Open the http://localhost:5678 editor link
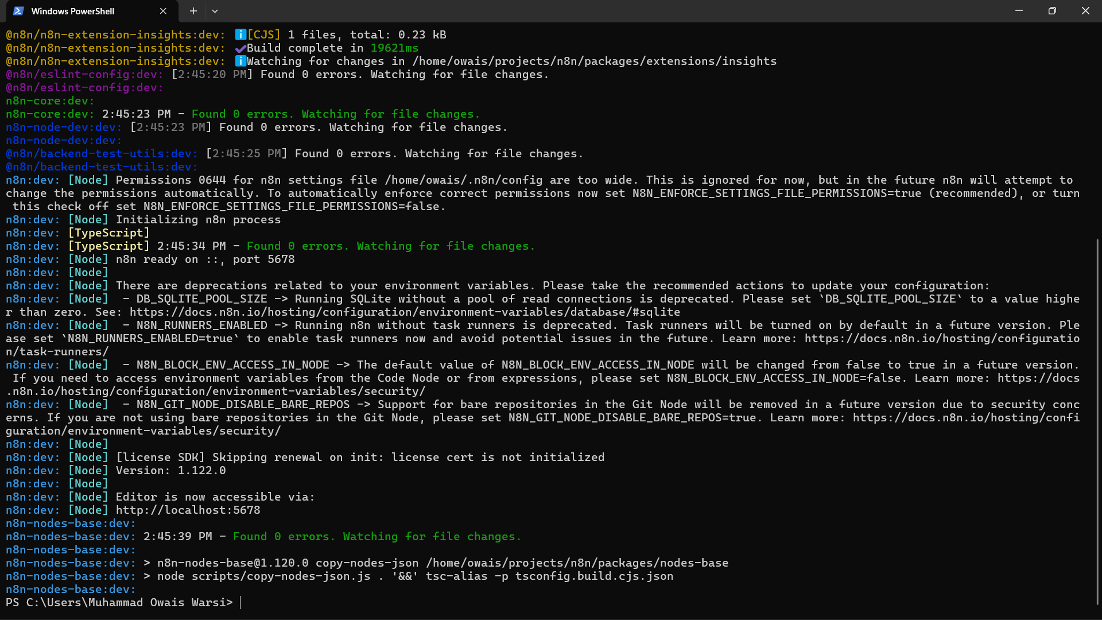 [188, 510]
